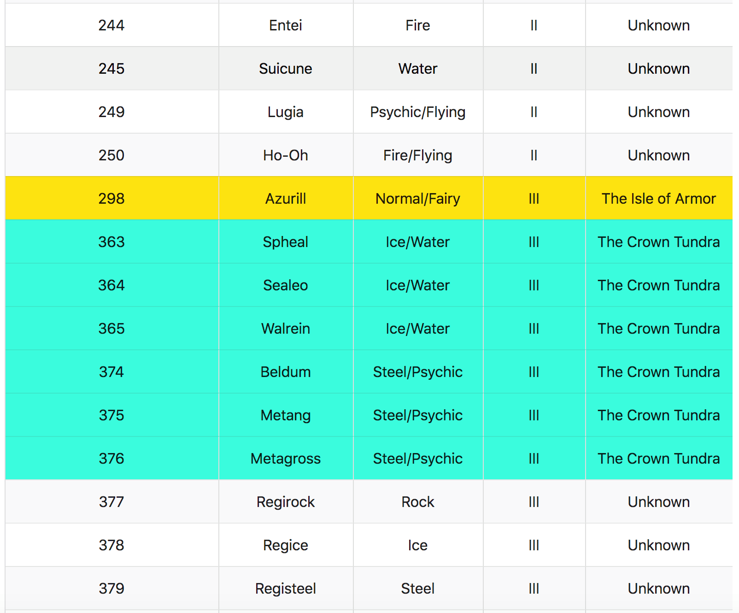
Task: Select the Registeel name cell
Action: tap(286, 588)
